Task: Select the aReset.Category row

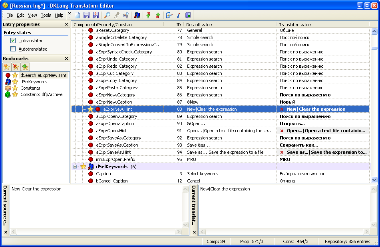Action: (x=220, y=30)
